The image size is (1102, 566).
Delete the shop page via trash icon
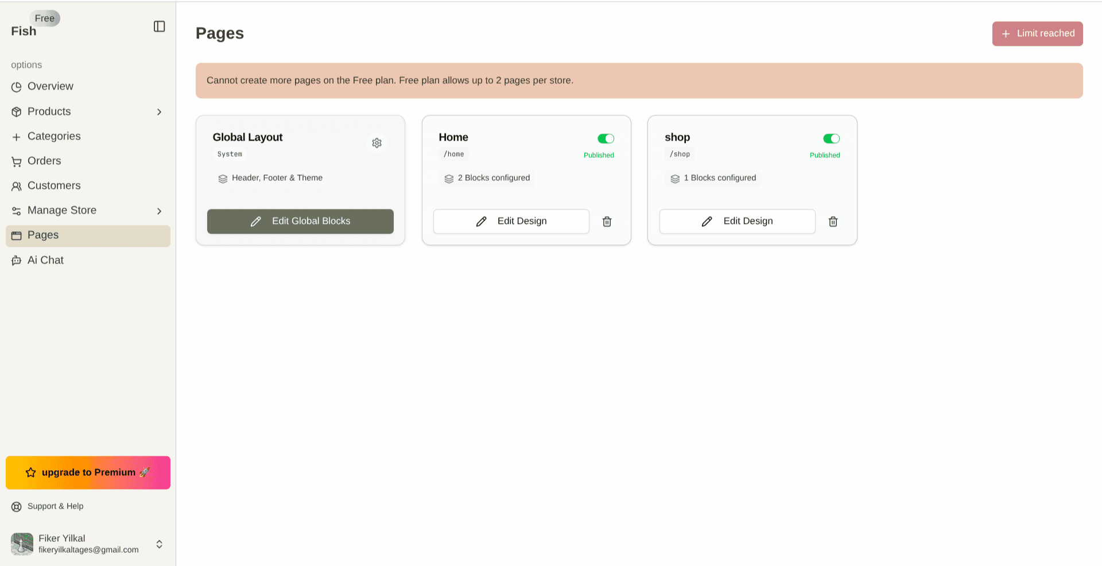[833, 221]
